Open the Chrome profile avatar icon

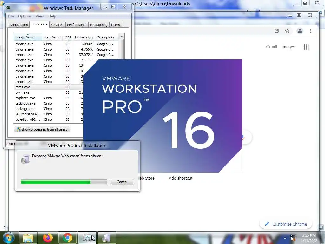point(300,31)
